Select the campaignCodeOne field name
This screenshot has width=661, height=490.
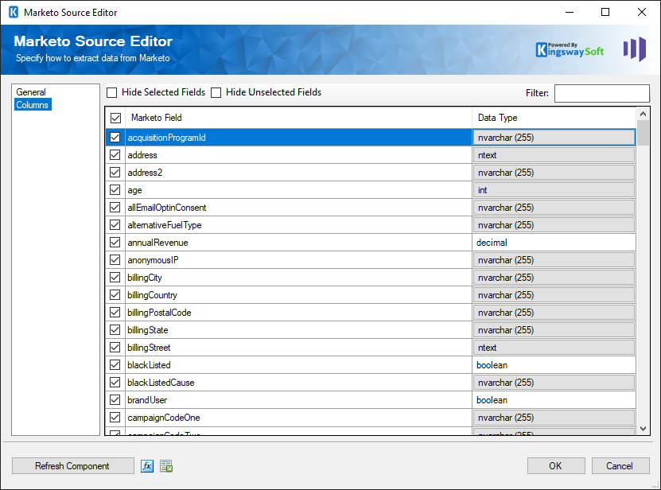(x=164, y=418)
